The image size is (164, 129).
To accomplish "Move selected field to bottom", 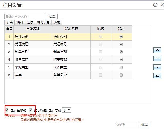I will [x=157, y=76].
